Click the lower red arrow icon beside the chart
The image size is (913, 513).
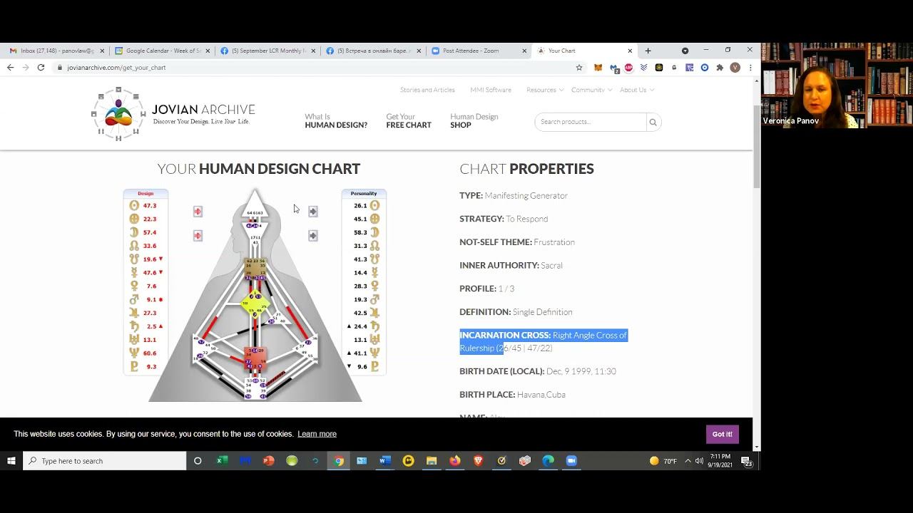[x=198, y=236]
